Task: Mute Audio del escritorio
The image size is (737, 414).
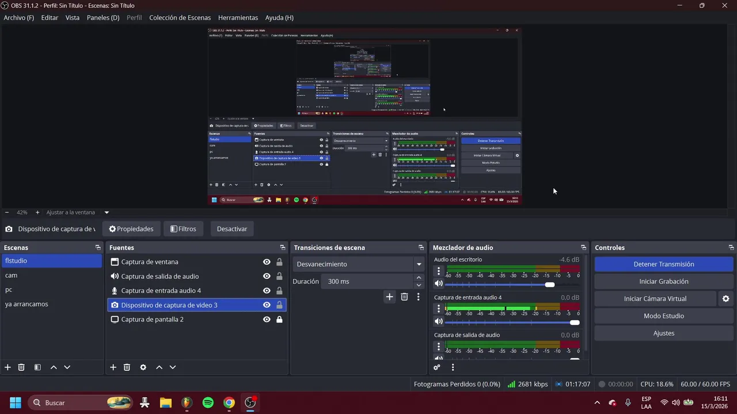Action: pyautogui.click(x=438, y=283)
